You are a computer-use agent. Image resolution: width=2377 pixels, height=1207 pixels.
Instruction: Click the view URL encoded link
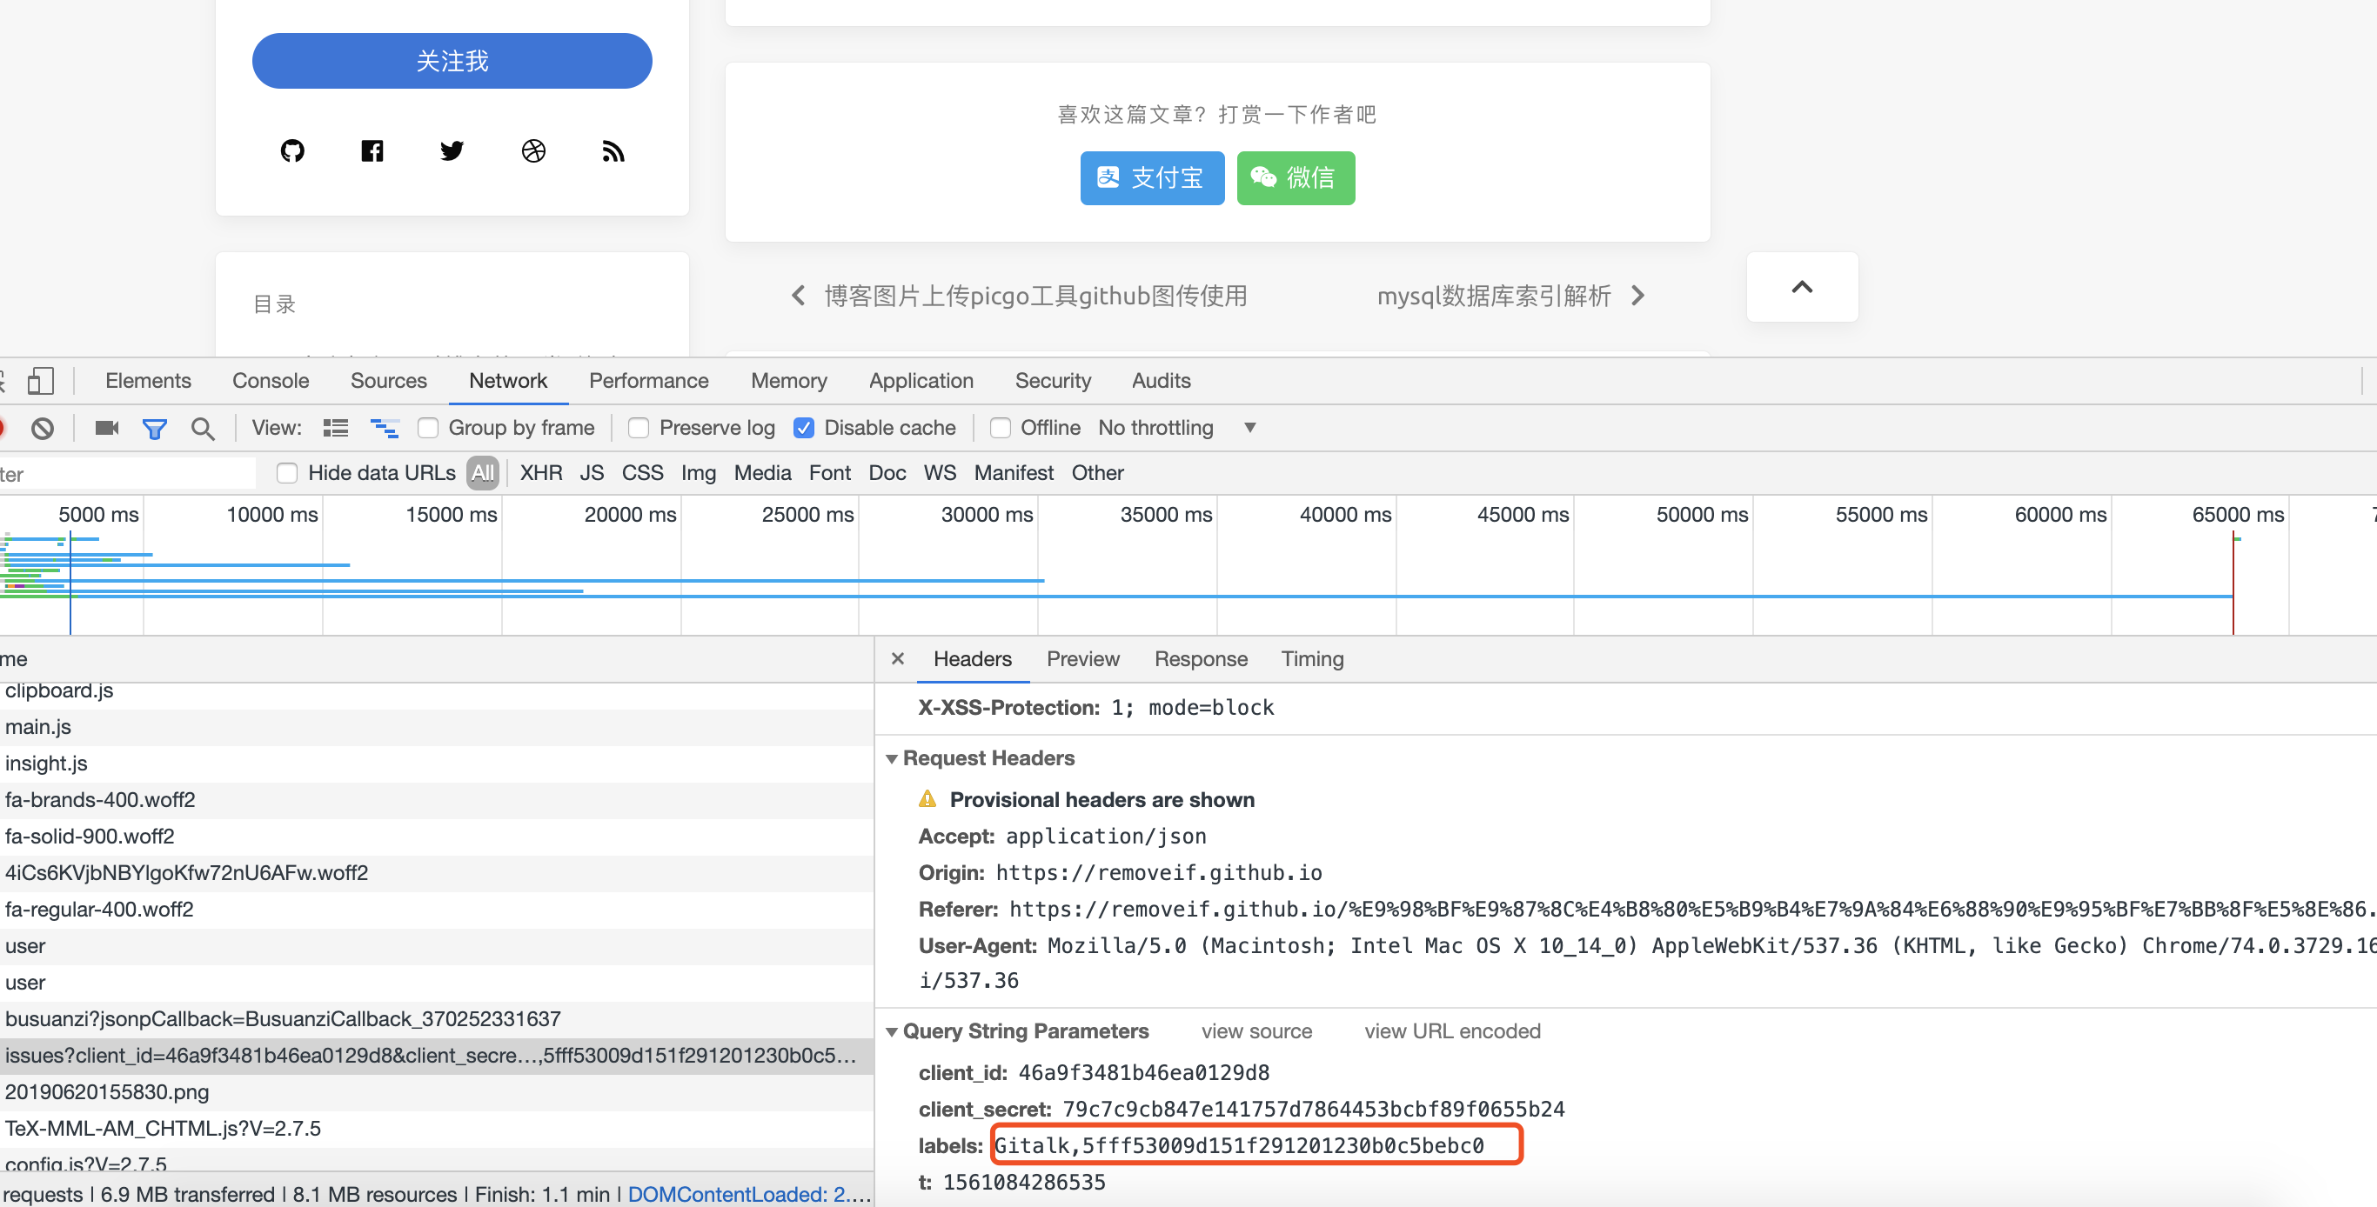tap(1451, 1032)
